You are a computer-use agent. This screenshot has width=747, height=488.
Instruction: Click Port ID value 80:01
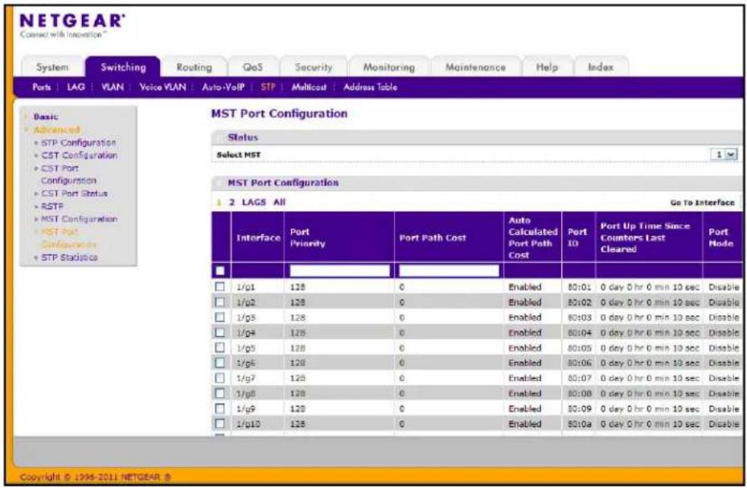pos(579,287)
